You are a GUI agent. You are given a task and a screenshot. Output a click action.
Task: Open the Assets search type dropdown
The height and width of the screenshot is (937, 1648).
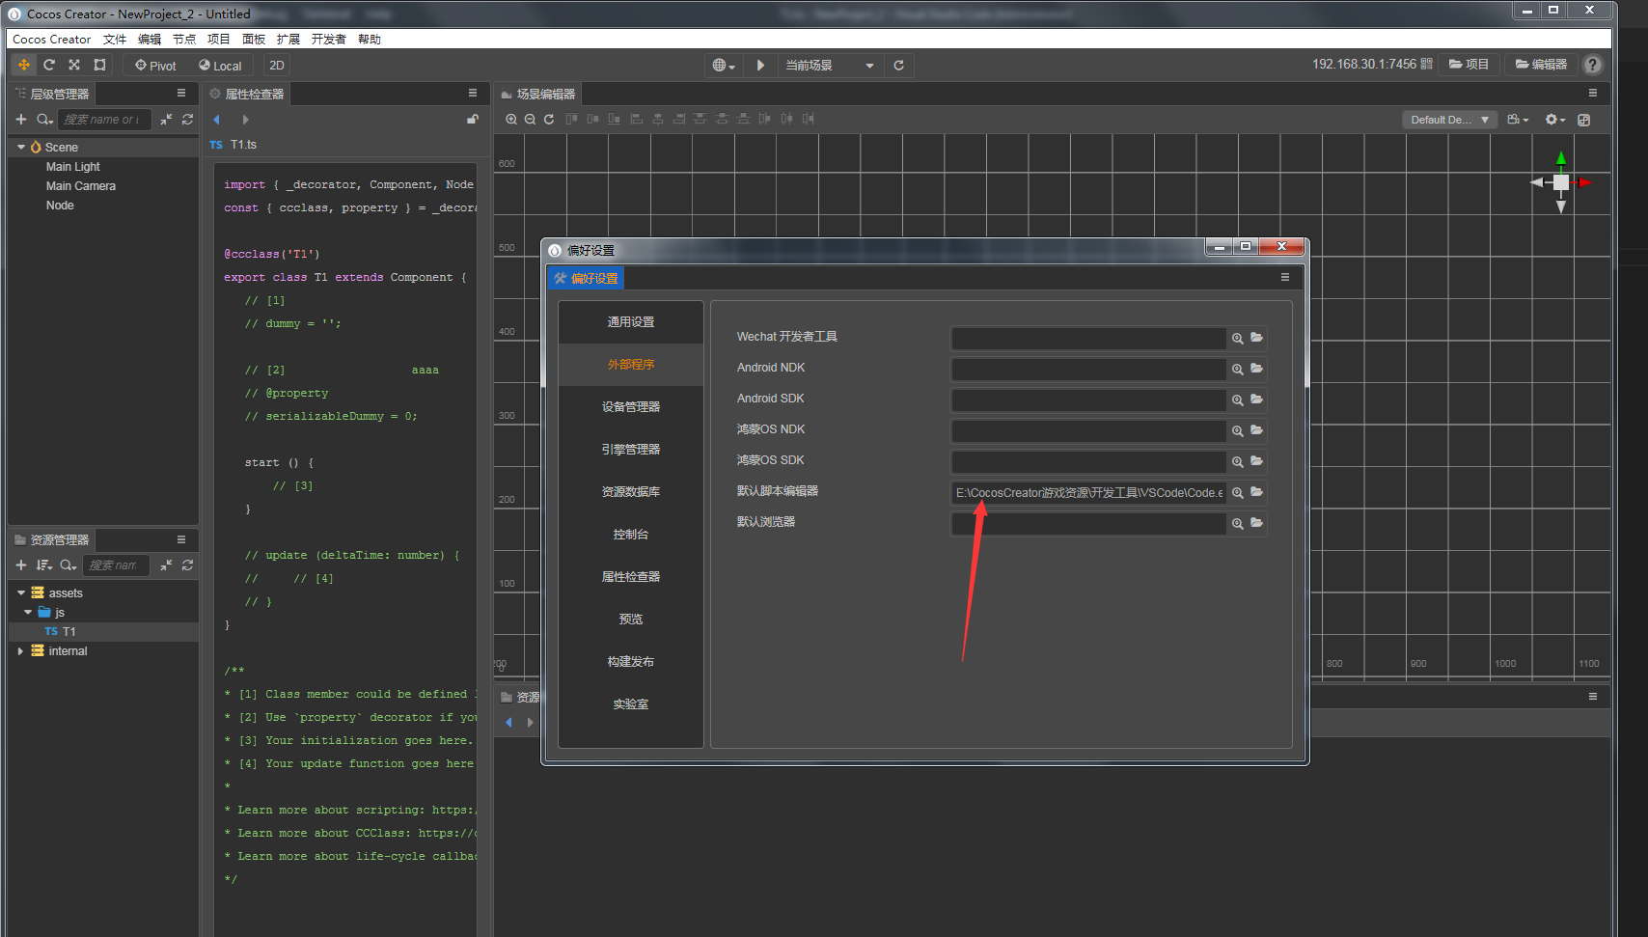point(69,565)
